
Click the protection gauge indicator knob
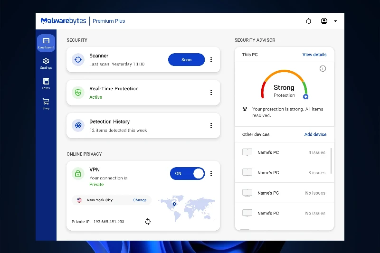(305, 97)
